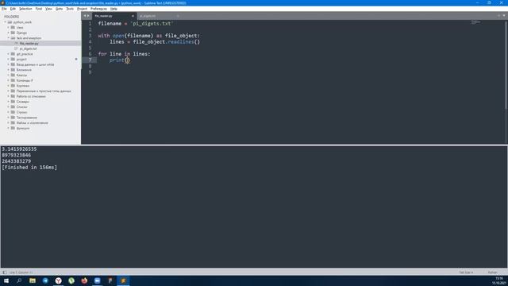Viewport: 508px width, 286px height.
Task: Place cursor on line 1 filename assignment
Action: [x=136, y=23]
